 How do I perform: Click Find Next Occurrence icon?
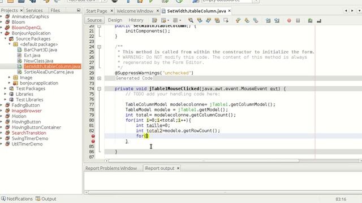coord(208,20)
